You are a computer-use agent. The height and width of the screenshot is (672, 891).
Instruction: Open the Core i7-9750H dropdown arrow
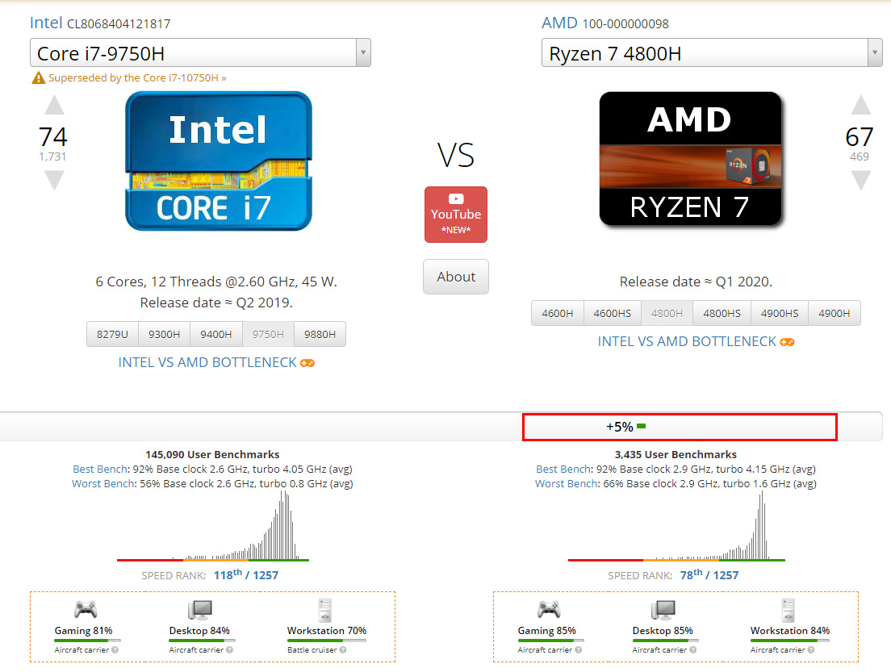pyautogui.click(x=363, y=52)
